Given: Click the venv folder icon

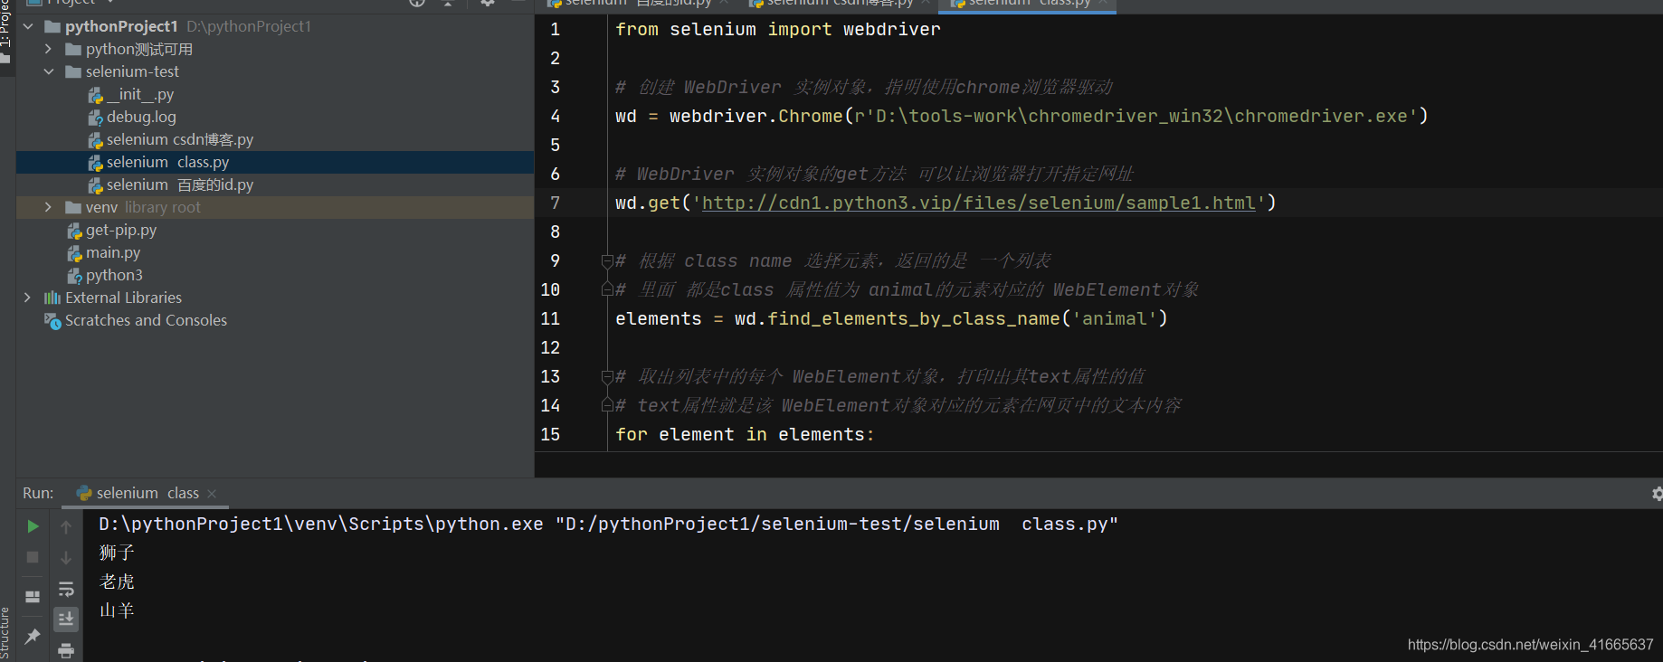Looking at the screenshot, I should (x=73, y=207).
